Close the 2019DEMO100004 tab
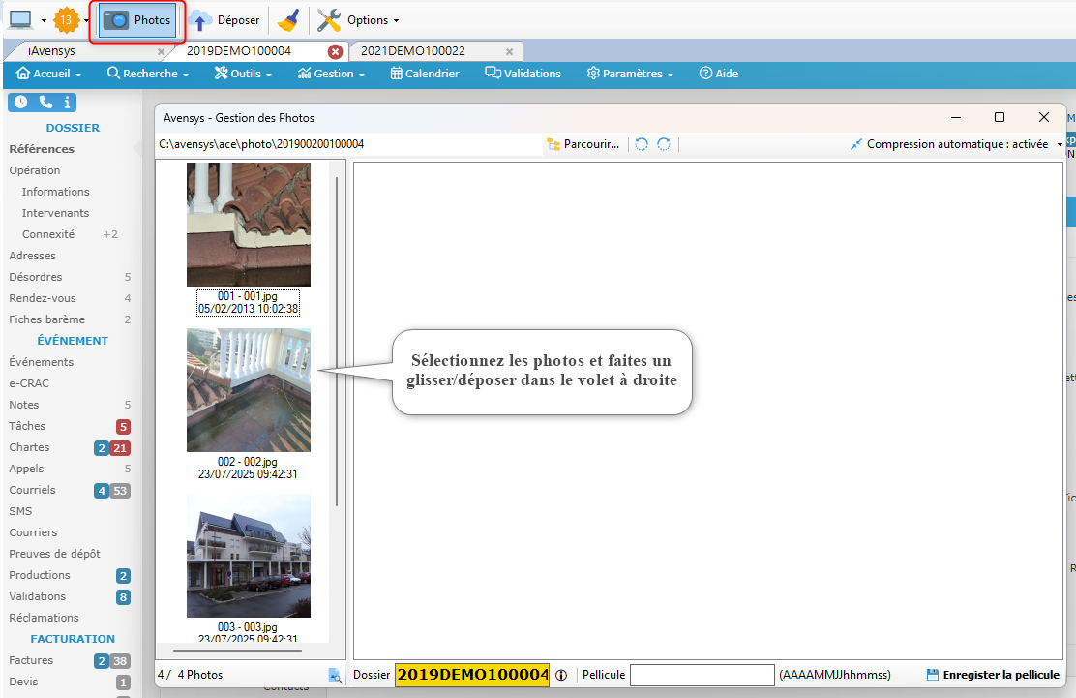This screenshot has width=1076, height=698. tap(335, 51)
